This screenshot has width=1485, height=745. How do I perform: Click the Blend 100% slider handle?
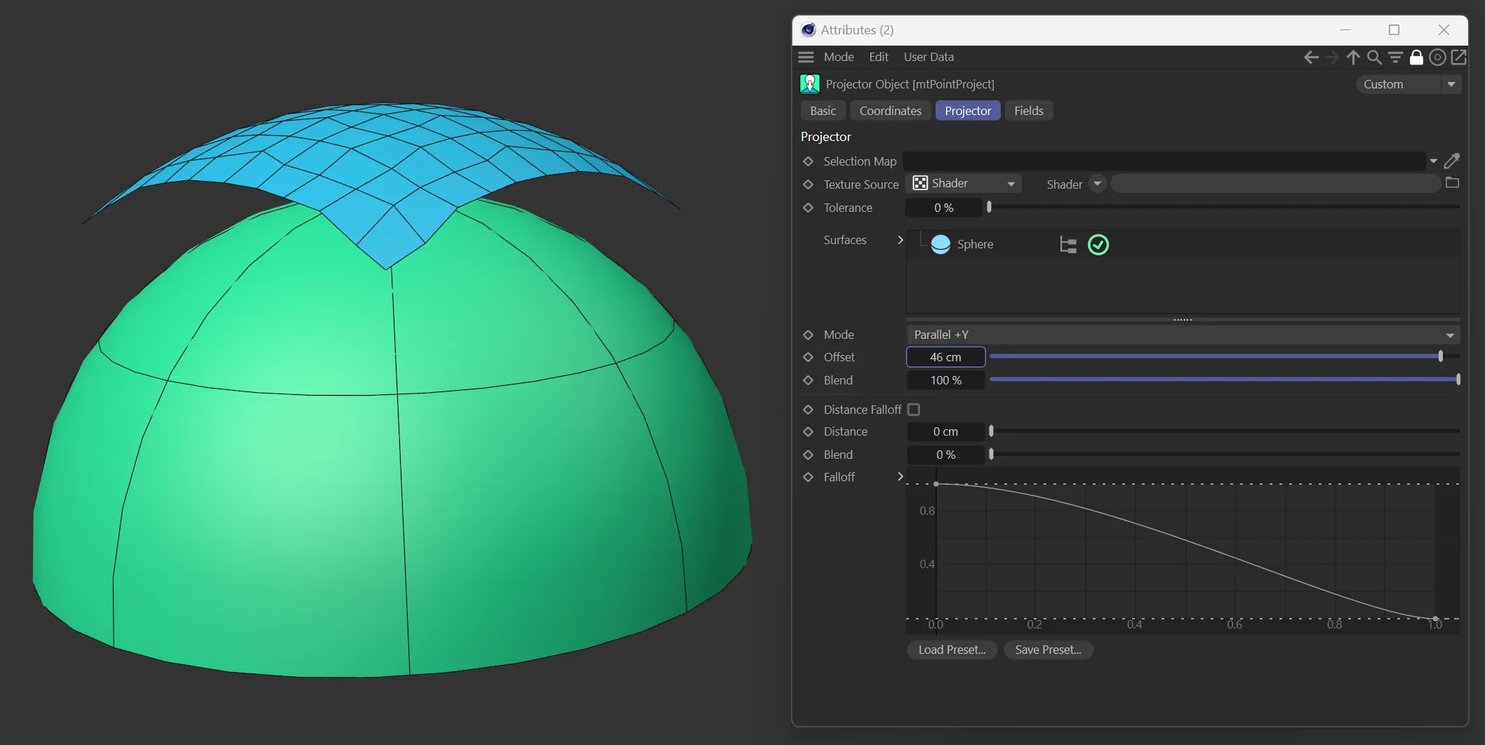(1458, 380)
